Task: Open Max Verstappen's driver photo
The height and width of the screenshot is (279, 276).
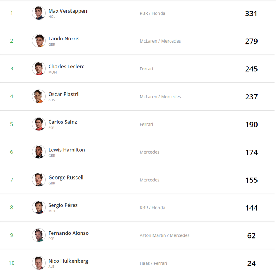Action: (x=39, y=13)
